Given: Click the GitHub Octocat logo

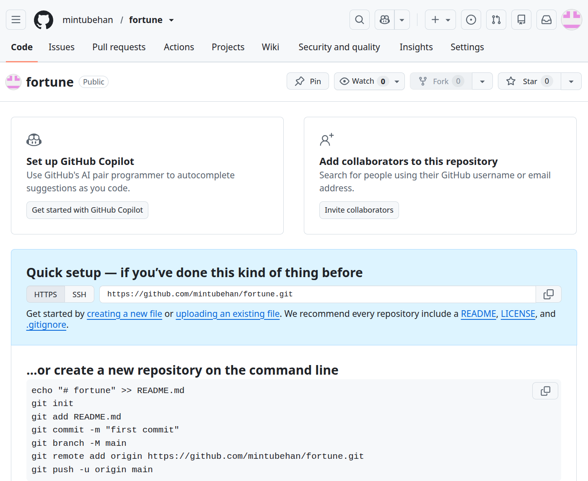Looking at the screenshot, I should (x=44, y=20).
